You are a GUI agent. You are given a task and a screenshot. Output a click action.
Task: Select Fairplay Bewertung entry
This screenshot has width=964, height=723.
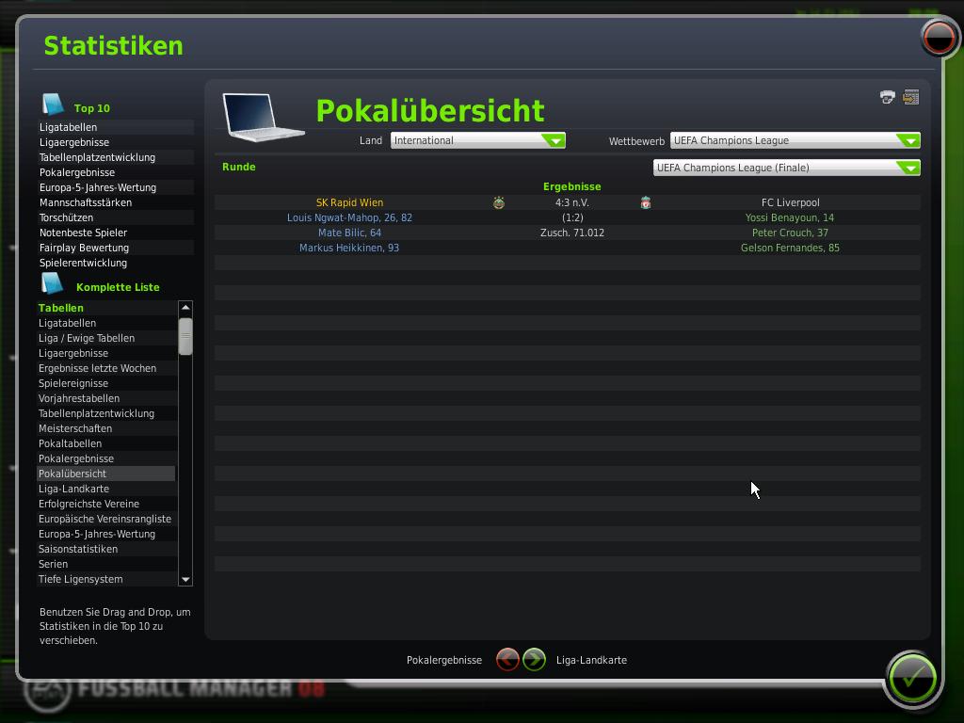[84, 248]
